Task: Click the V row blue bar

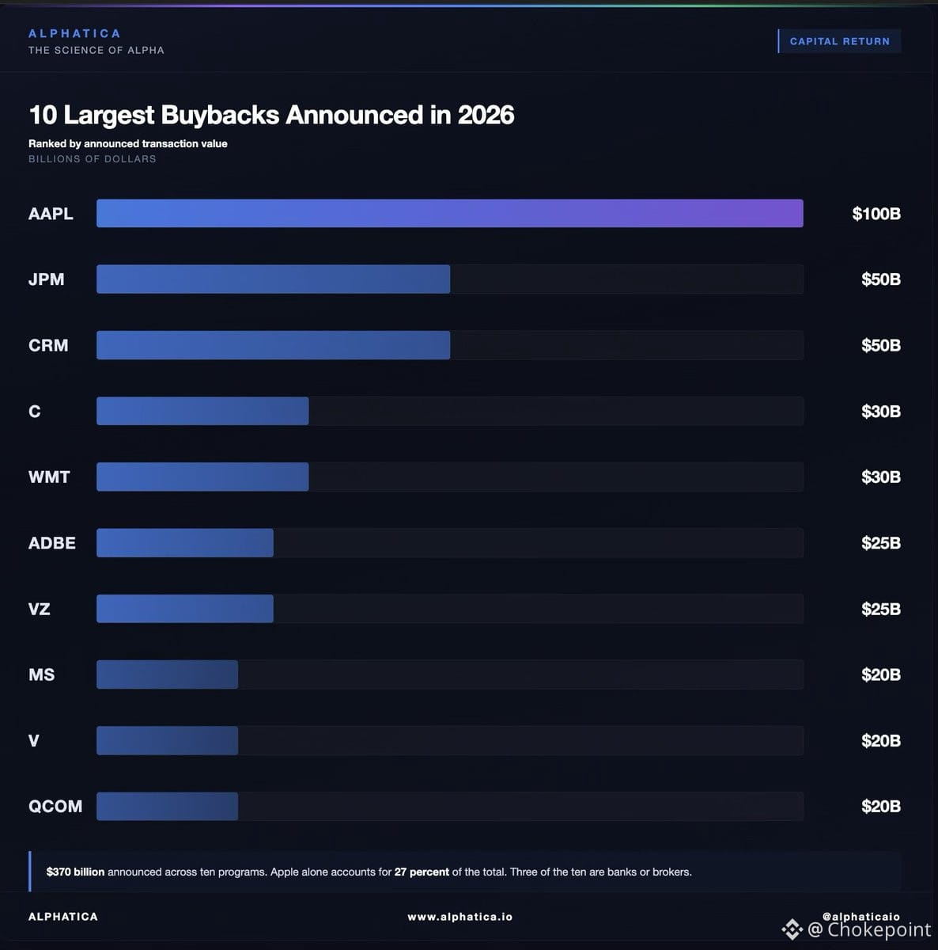Action: point(167,741)
